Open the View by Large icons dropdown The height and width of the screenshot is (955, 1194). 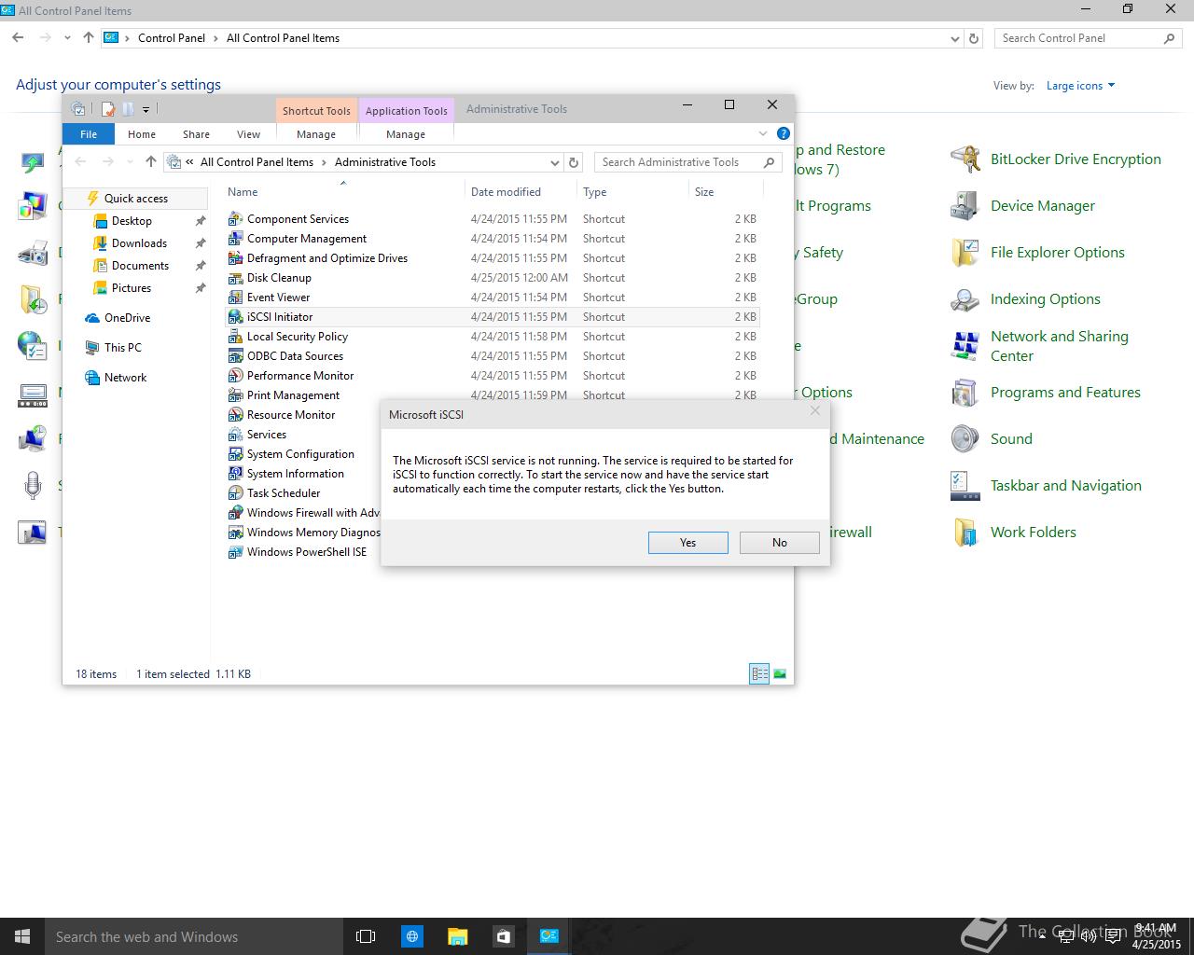[1080, 86]
